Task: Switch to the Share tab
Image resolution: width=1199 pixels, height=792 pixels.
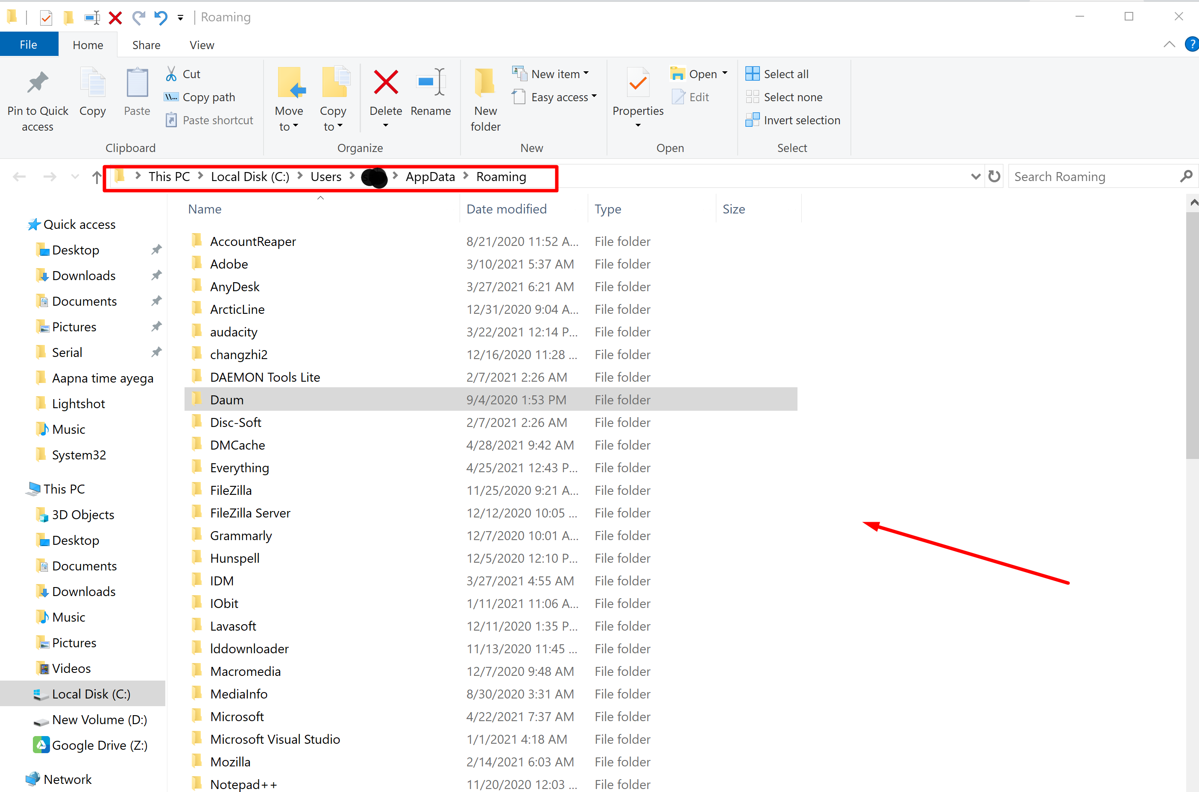Action: click(146, 44)
